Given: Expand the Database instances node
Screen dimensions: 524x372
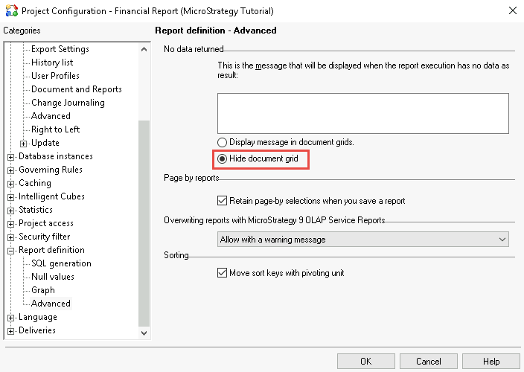Looking at the screenshot, I should coord(10,157).
